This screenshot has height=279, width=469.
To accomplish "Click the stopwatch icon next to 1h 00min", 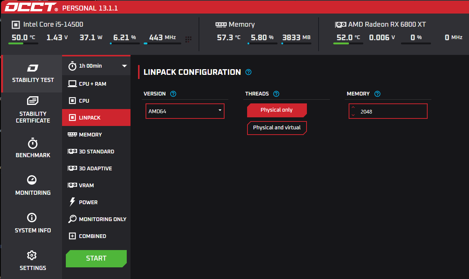I will click(72, 66).
